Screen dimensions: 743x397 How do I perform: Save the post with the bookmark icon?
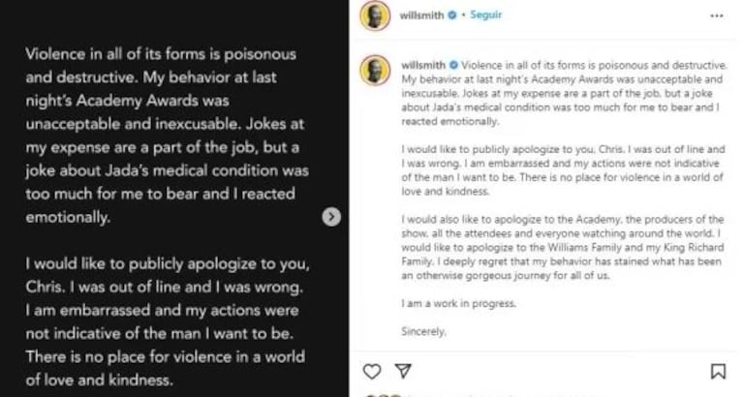718,371
